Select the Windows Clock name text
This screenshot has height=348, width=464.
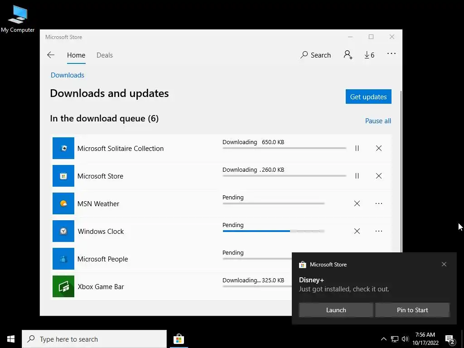[101, 231]
